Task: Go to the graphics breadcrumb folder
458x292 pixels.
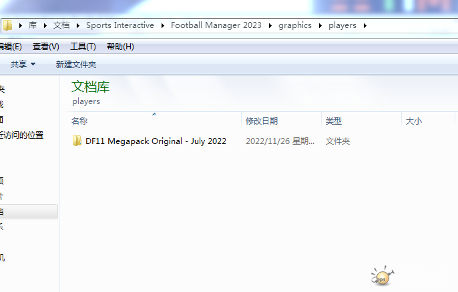Action: [295, 25]
